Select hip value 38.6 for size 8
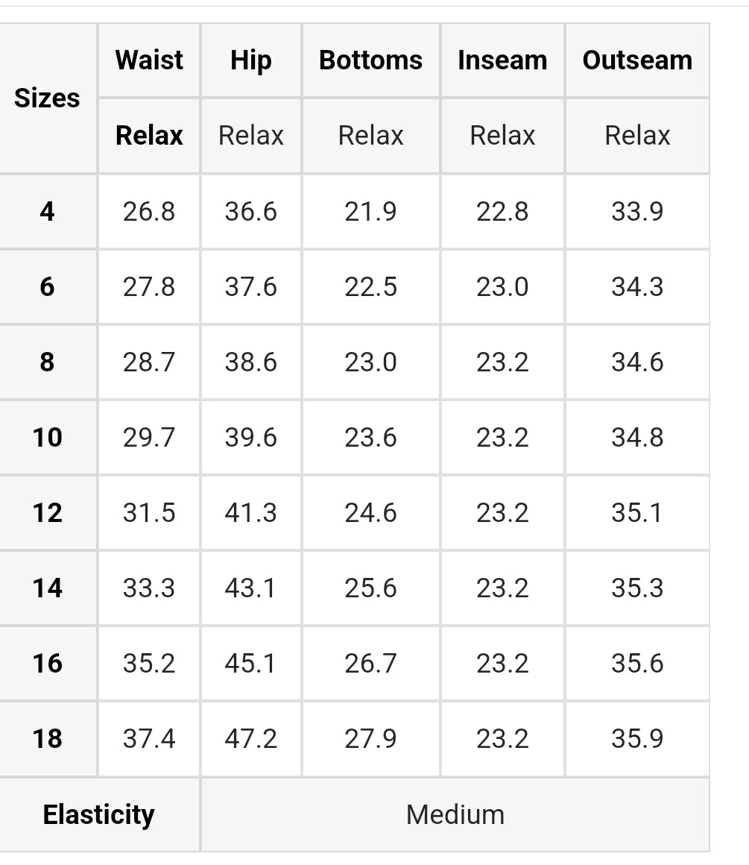This screenshot has height=865, width=749. point(251,362)
